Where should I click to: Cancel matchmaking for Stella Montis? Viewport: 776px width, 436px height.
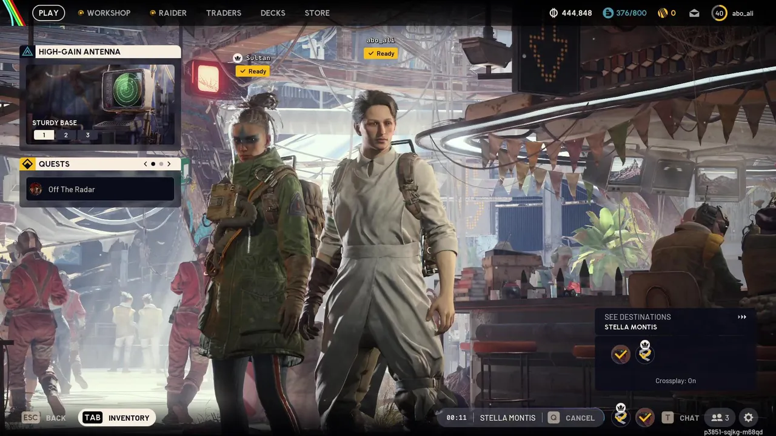tap(573, 417)
